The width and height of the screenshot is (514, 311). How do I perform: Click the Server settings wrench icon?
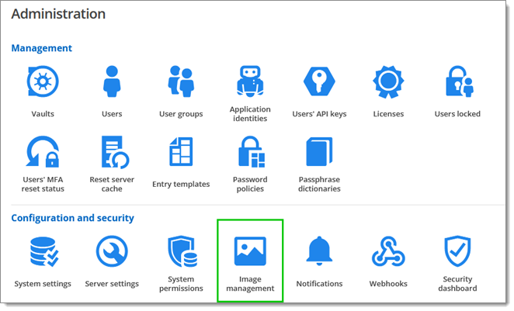(112, 252)
